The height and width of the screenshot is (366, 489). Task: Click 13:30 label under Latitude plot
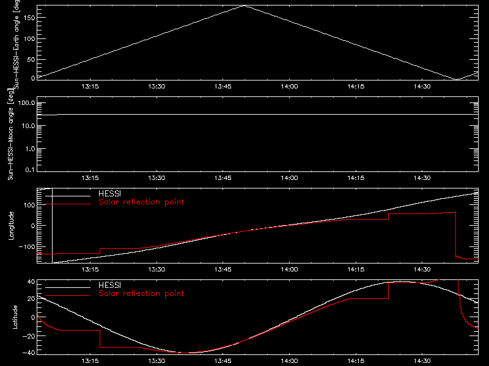click(156, 361)
